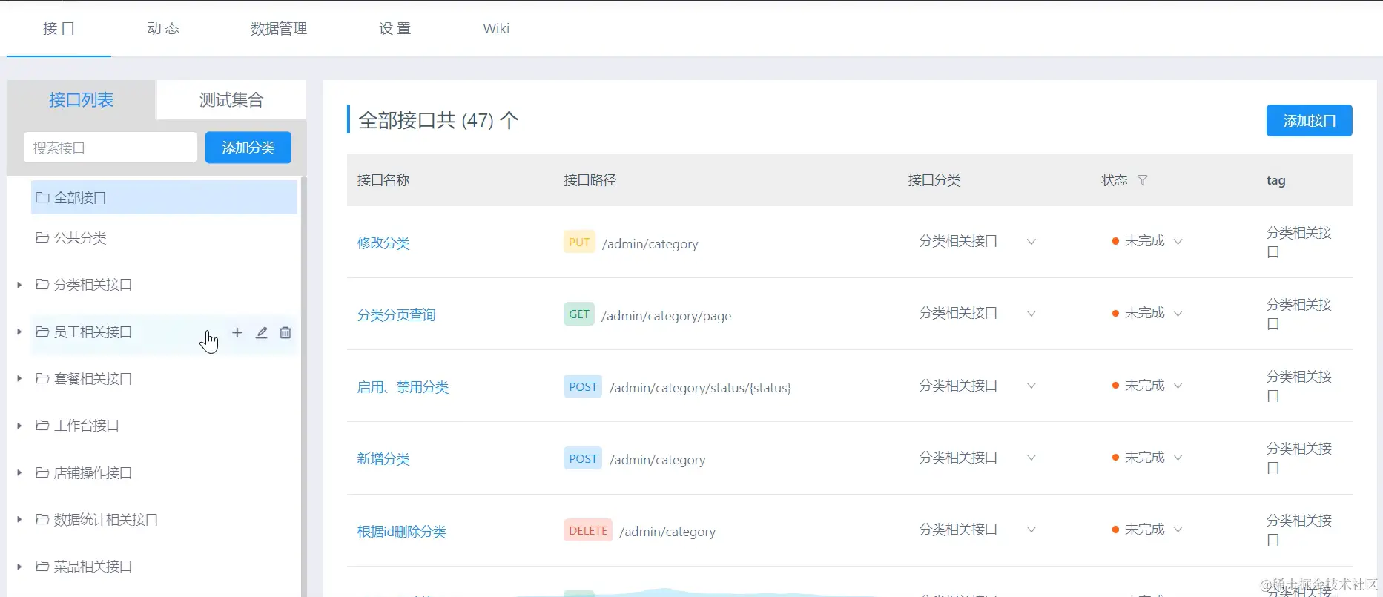This screenshot has height=597, width=1383.
Task: Click the 全部接口共 (47) 个 heading
Action: pos(438,120)
